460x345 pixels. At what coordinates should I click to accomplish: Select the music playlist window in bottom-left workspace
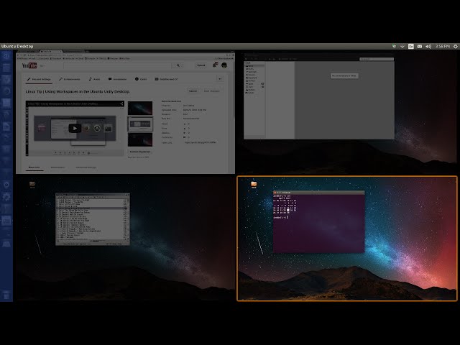coord(93,219)
